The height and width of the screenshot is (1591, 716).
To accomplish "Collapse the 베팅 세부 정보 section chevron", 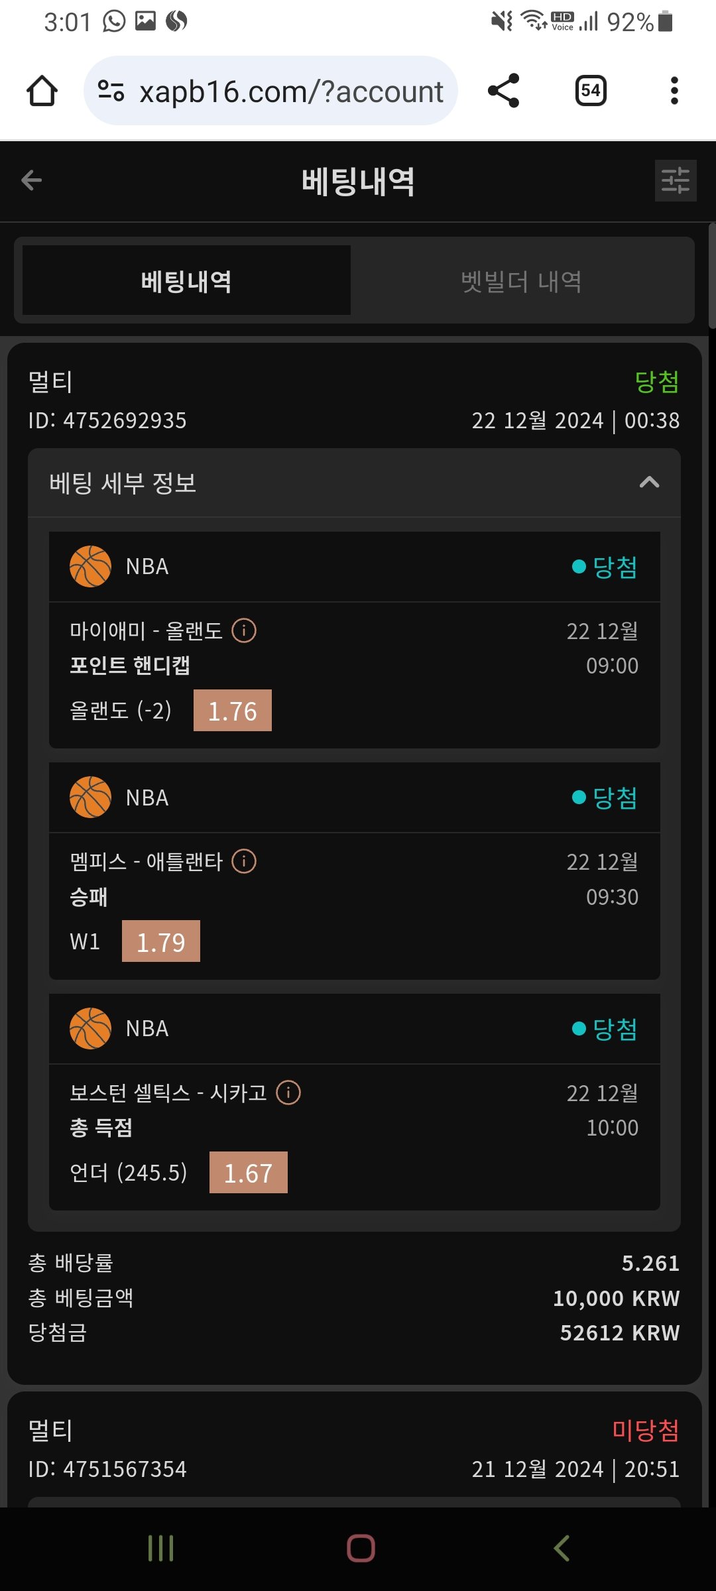I will [649, 483].
